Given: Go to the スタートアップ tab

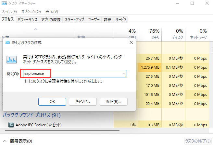Looking at the screenshot, I should [74, 19].
